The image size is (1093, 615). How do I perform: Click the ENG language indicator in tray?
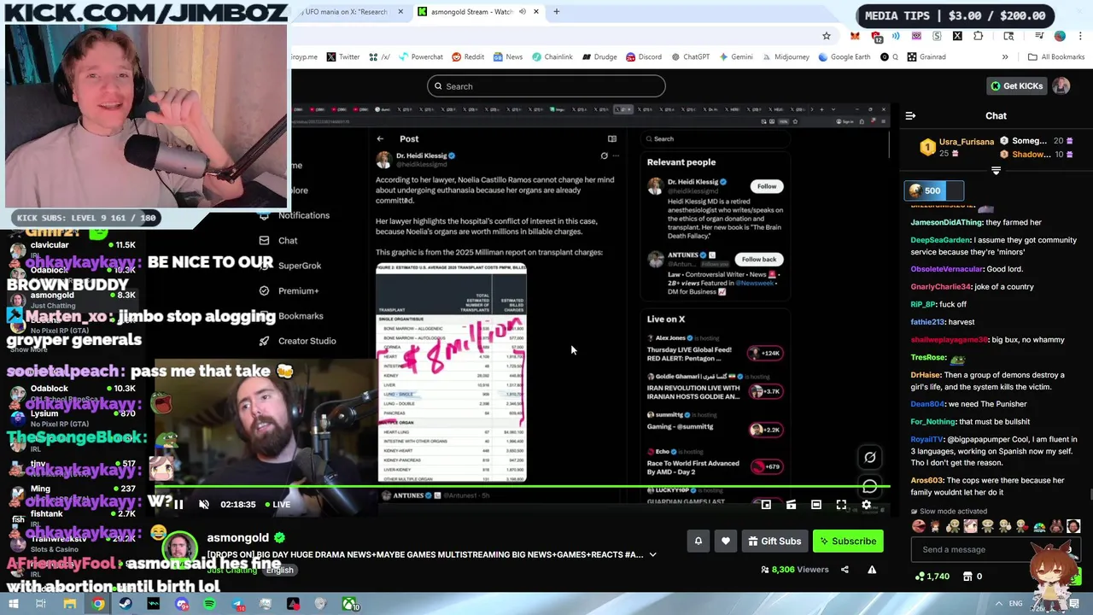pyautogui.click(x=1017, y=604)
